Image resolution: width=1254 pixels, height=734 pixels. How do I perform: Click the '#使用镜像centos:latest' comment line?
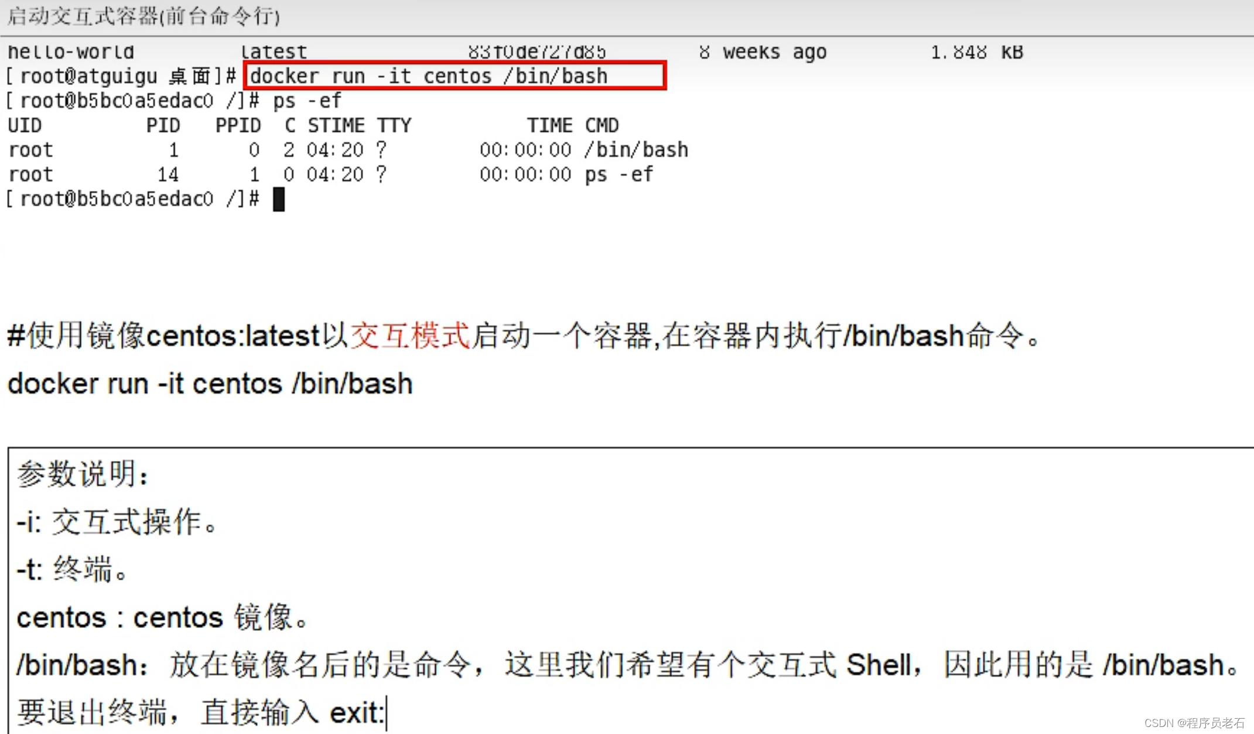pyautogui.click(x=164, y=336)
